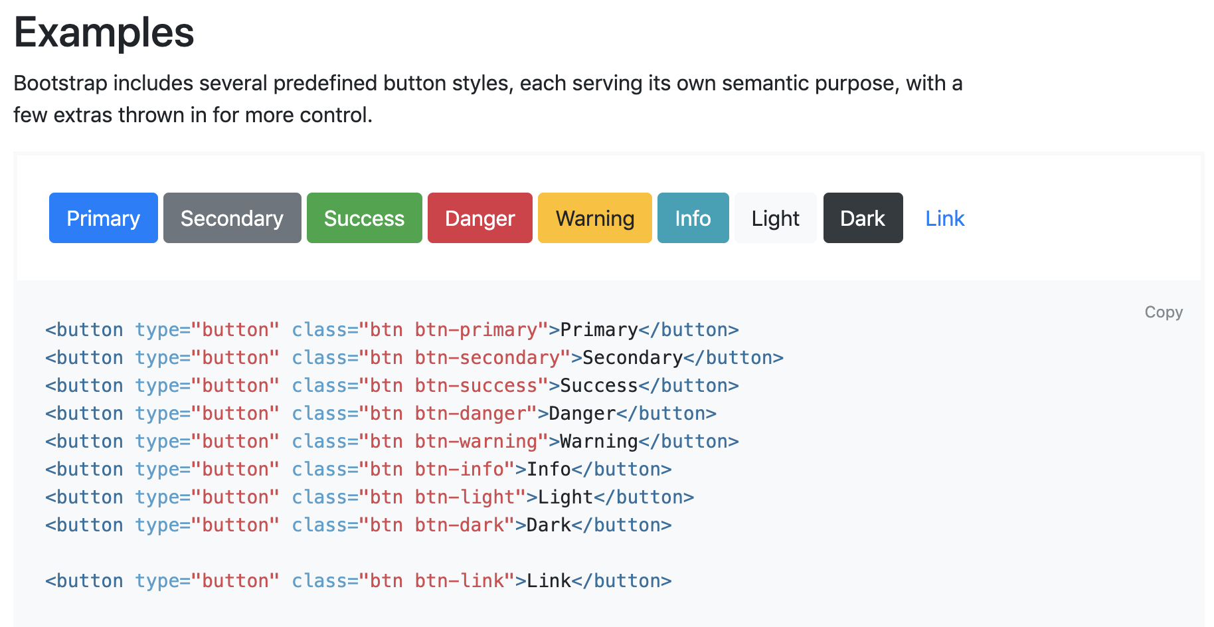Hit the red Danger button

(x=479, y=218)
